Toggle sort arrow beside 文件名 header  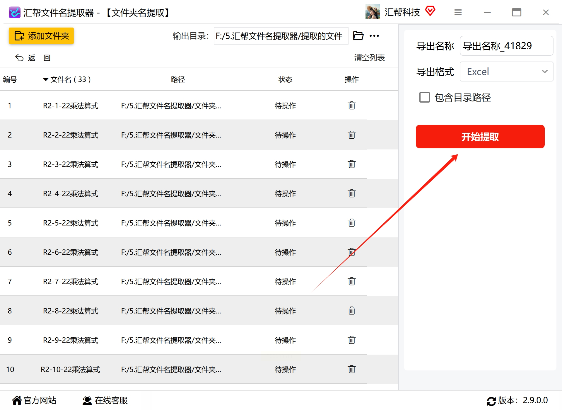pyautogui.click(x=46, y=79)
